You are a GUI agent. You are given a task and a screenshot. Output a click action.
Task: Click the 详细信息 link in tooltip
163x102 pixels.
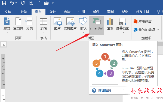[105, 91]
